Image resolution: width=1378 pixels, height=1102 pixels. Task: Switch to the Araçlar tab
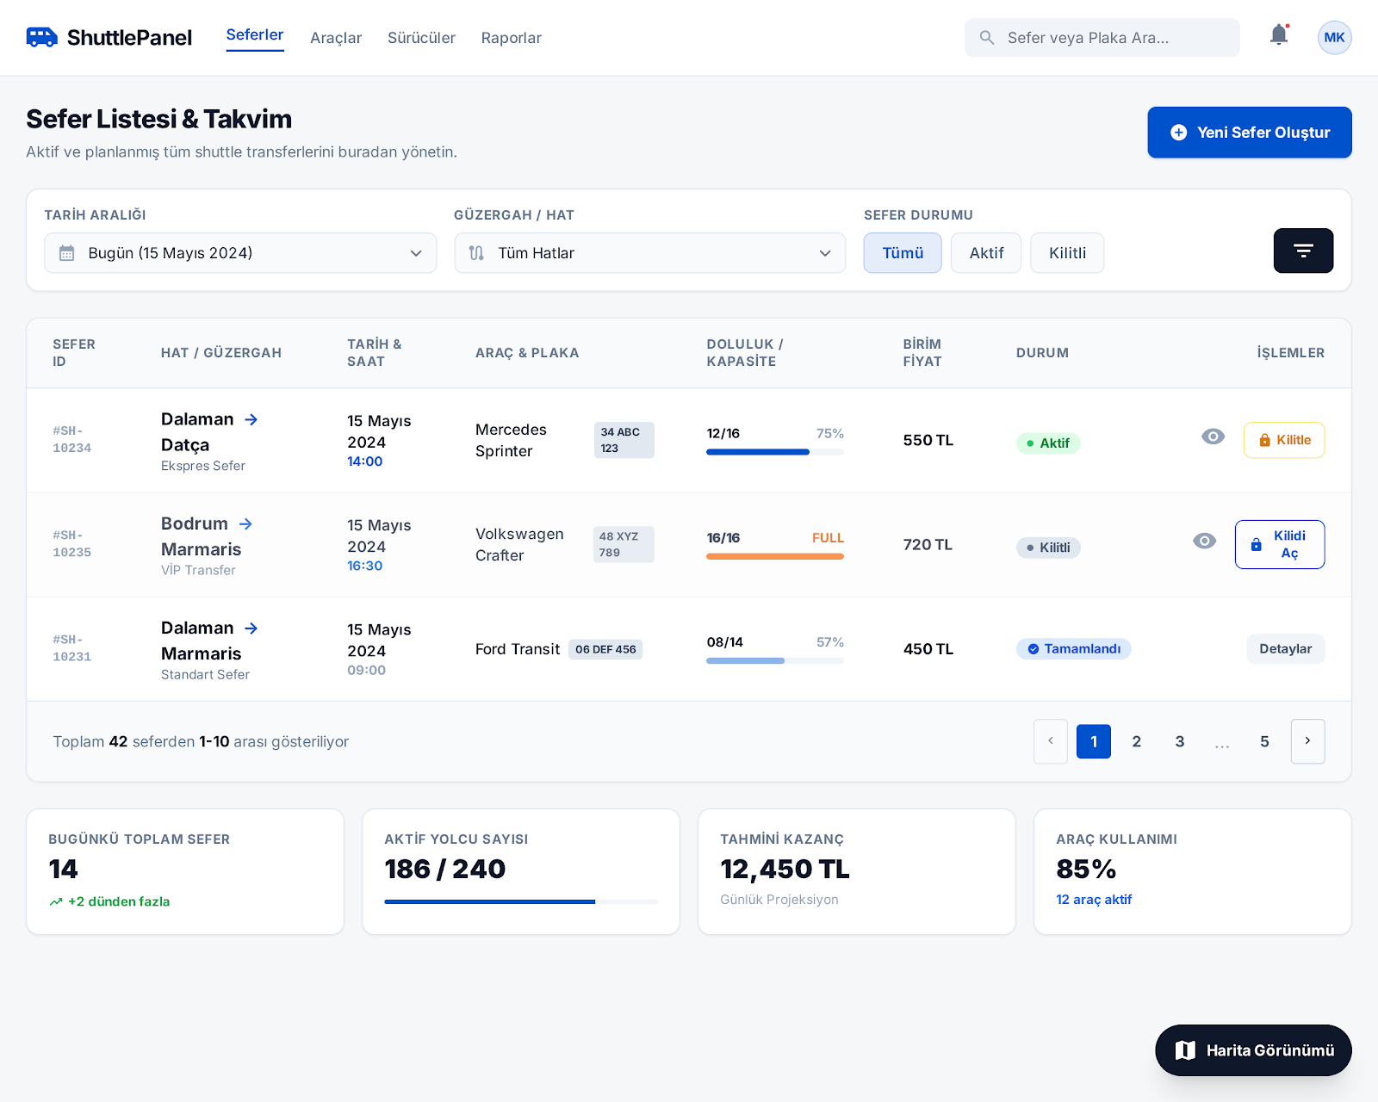point(336,38)
